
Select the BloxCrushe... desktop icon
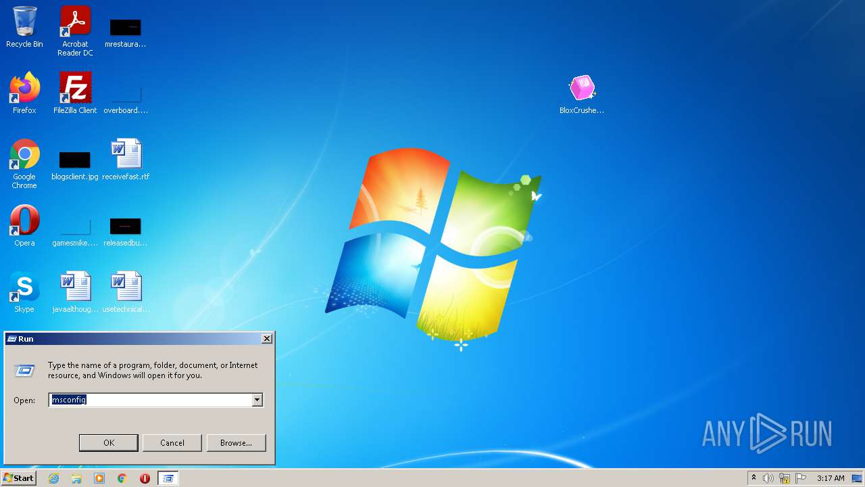click(x=582, y=94)
